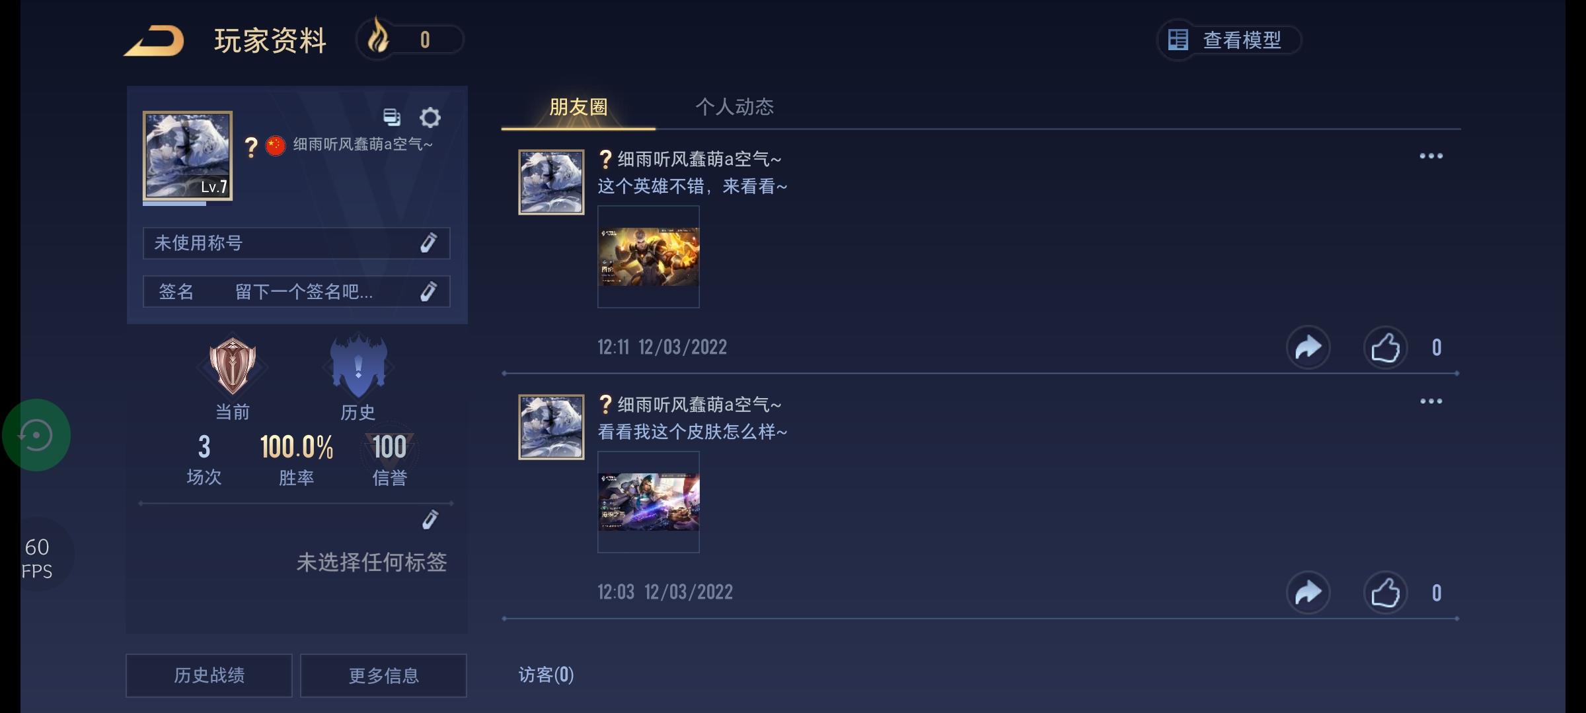
Task: Open the golden hero image thumbnail
Action: (x=648, y=257)
